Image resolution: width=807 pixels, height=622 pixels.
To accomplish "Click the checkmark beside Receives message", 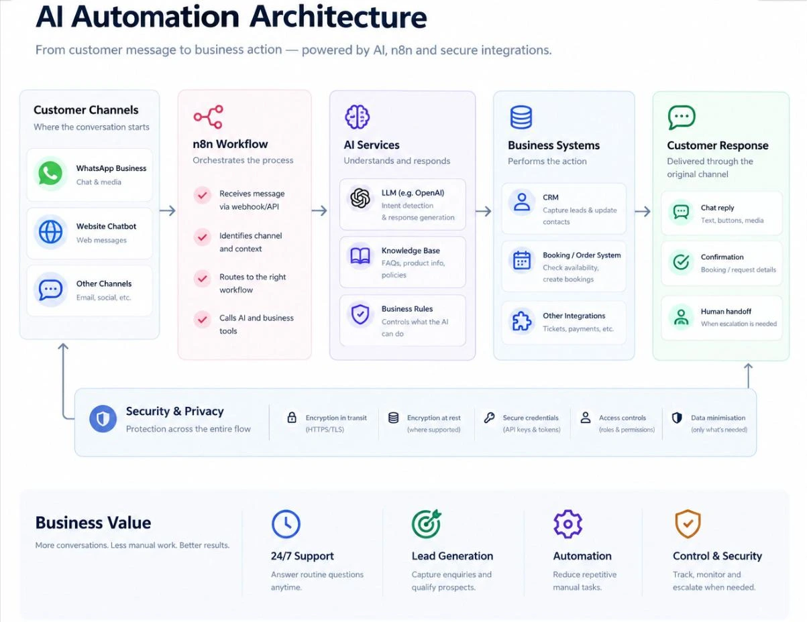I will click(x=202, y=195).
